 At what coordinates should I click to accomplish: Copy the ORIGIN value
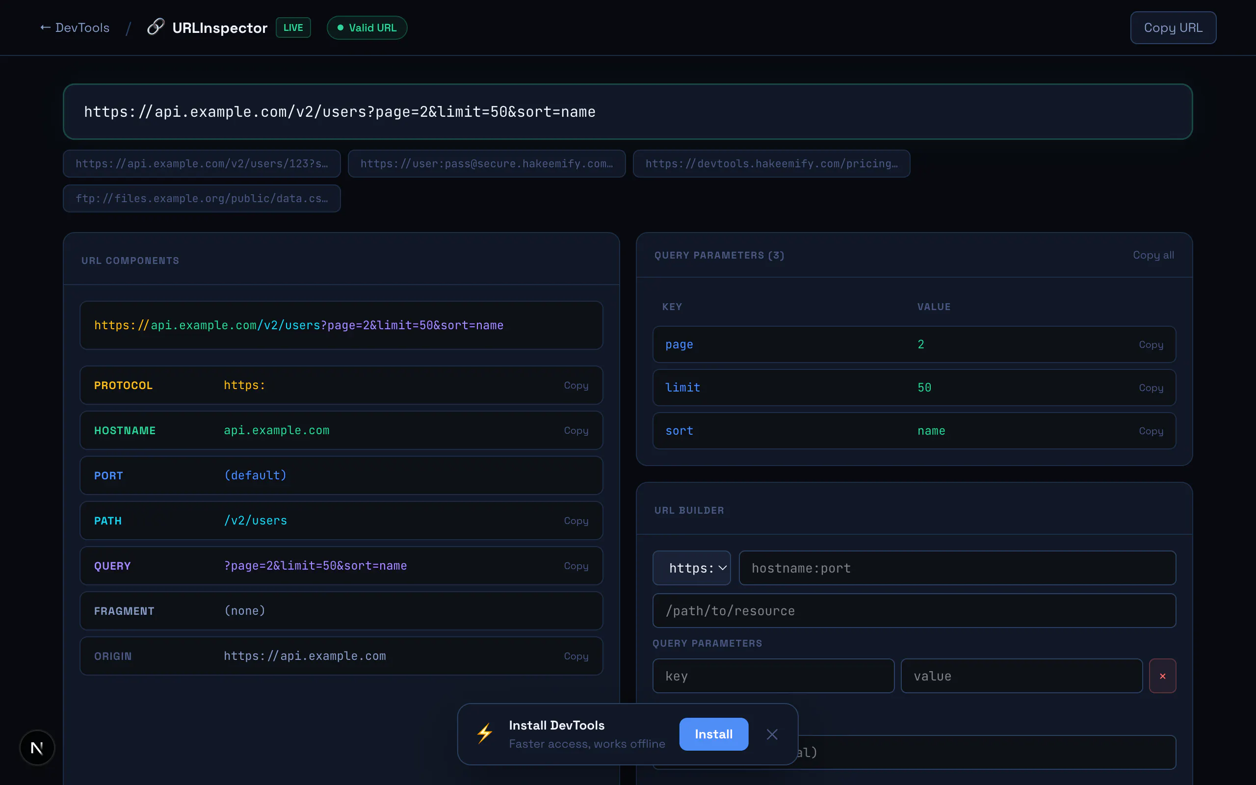click(576, 656)
